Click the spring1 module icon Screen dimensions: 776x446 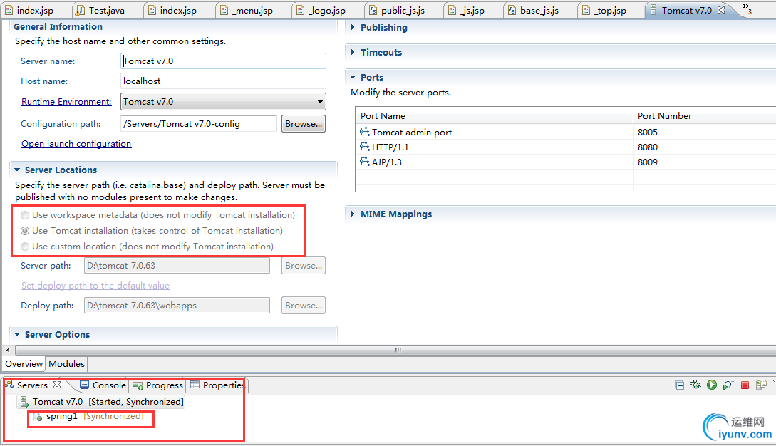pyautogui.click(x=37, y=417)
